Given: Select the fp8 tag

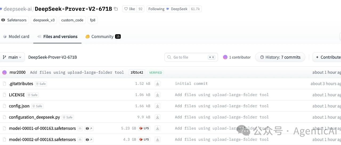Looking at the screenshot, I should click(x=92, y=20).
